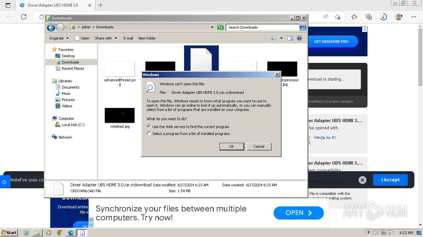Add this page to favorites star icon
Screen dimensions: 423x237
click(337, 17)
